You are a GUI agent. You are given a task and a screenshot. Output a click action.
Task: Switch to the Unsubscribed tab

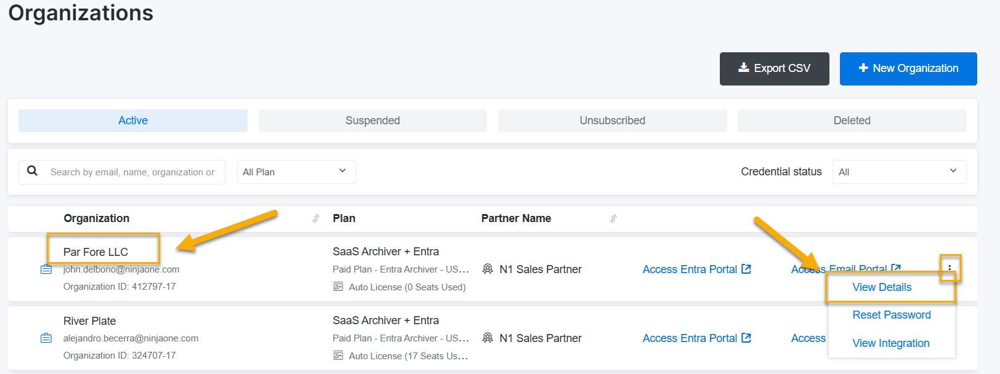tap(612, 121)
